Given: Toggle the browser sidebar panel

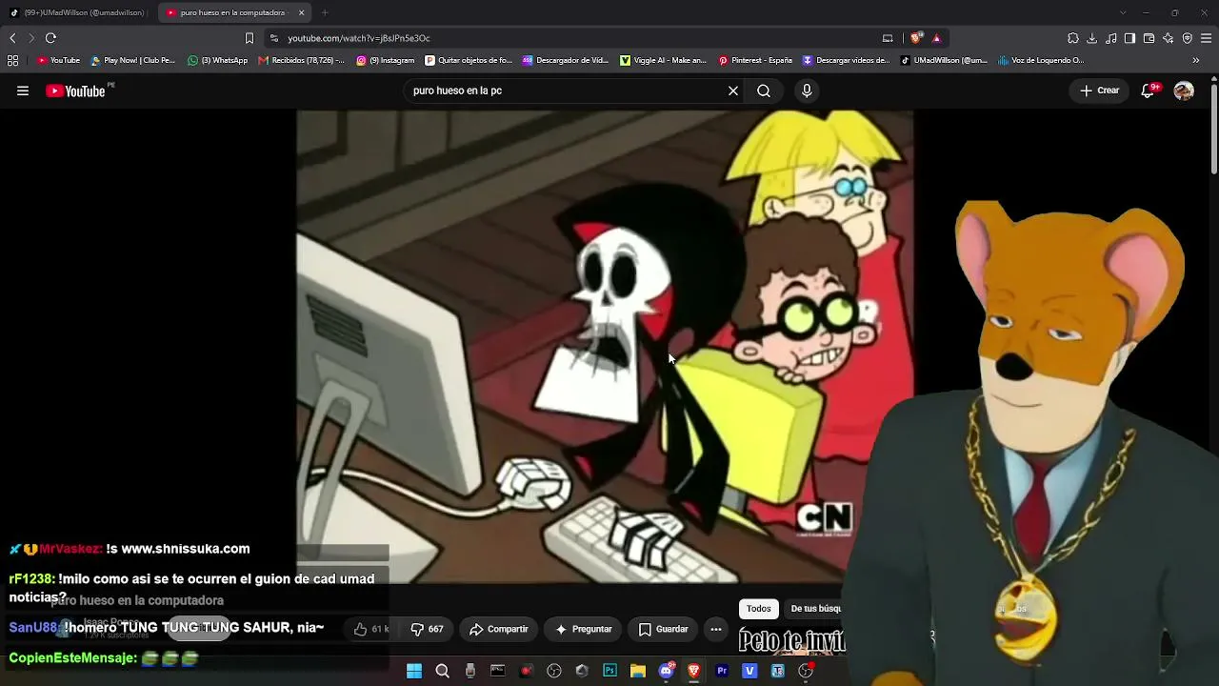Looking at the screenshot, I should (1130, 38).
